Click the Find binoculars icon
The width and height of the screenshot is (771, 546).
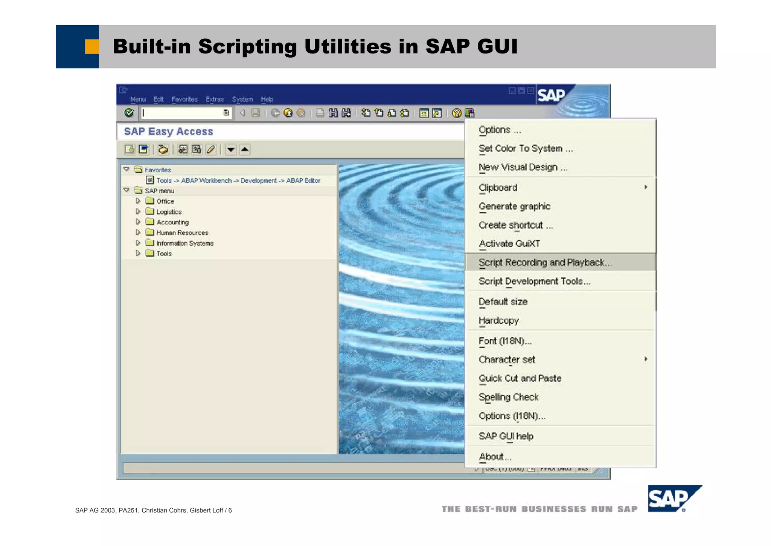(333, 113)
